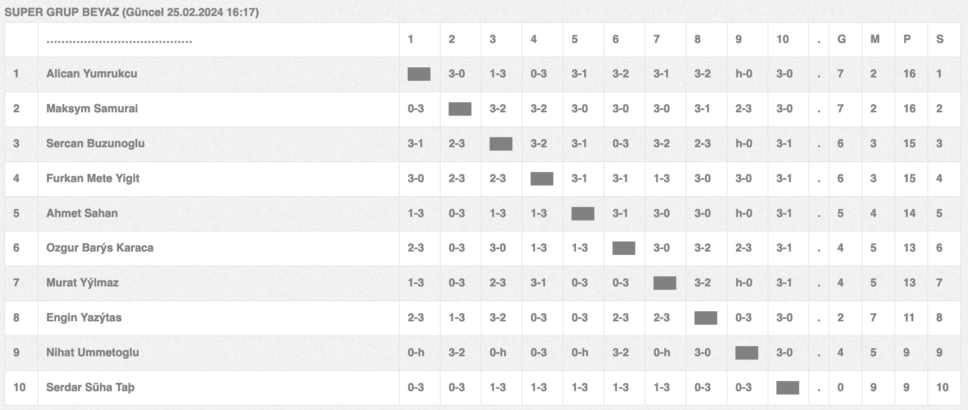Click the S ranking column header
Image resolution: width=968 pixels, height=410 pixels.
click(940, 39)
